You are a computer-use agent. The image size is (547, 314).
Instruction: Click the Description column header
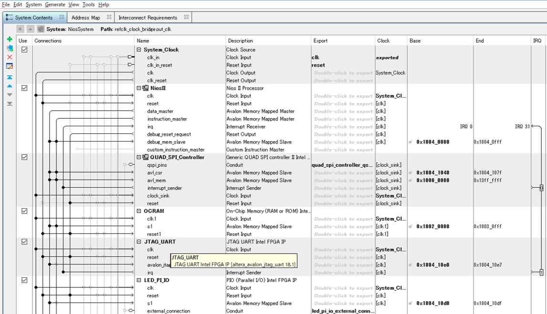pos(240,41)
